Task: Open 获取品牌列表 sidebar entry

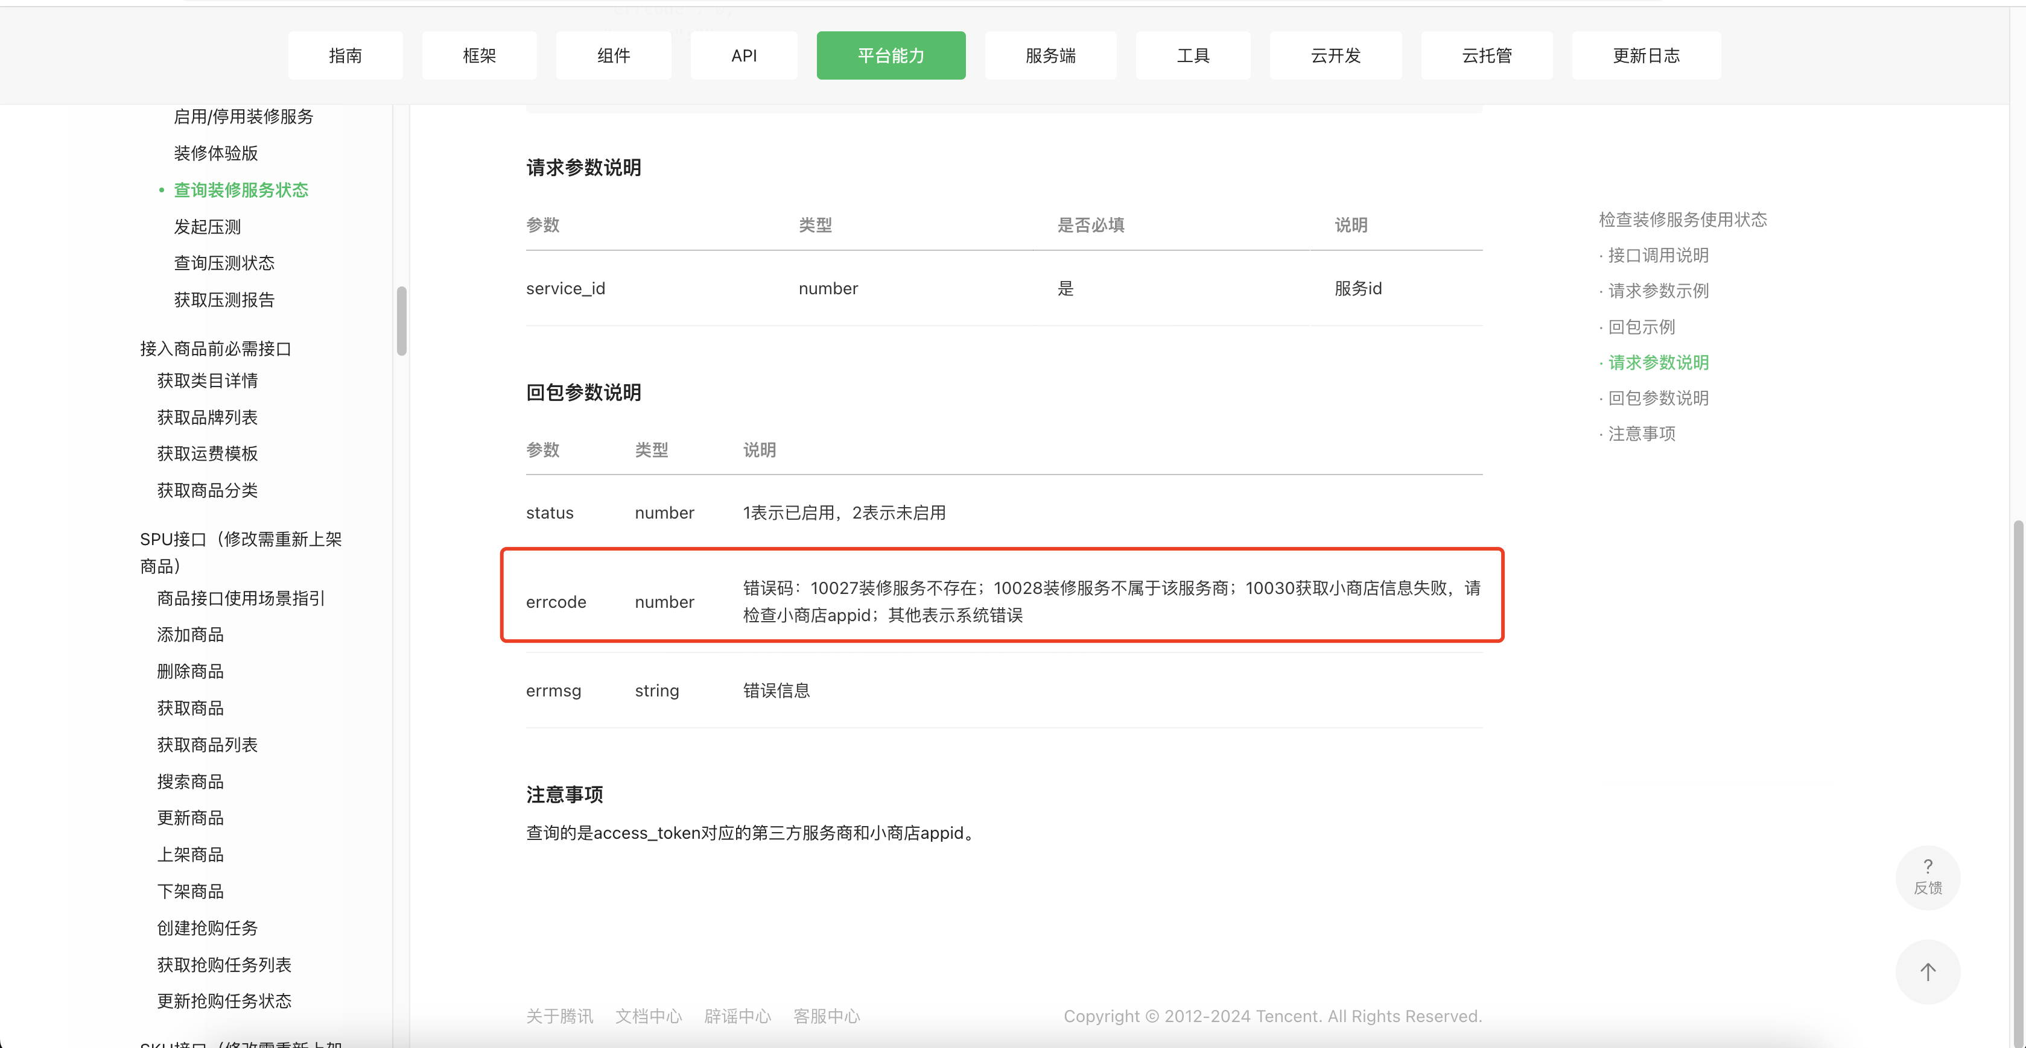Action: 207,417
